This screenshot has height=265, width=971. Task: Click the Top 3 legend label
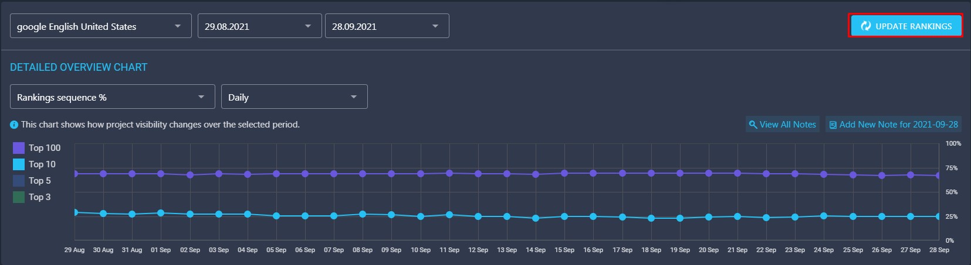click(40, 197)
